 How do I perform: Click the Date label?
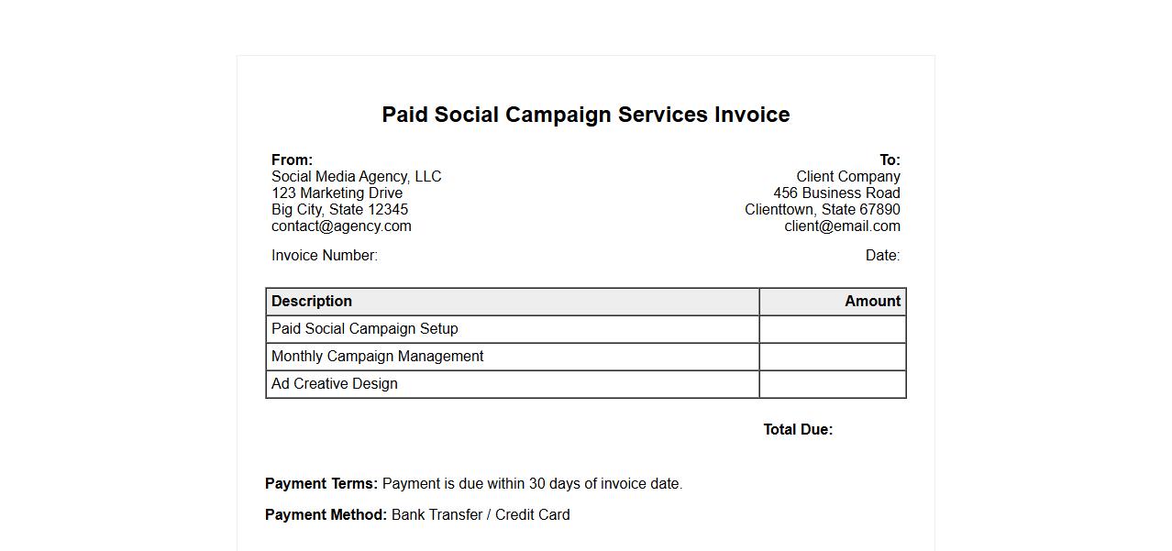click(x=882, y=256)
